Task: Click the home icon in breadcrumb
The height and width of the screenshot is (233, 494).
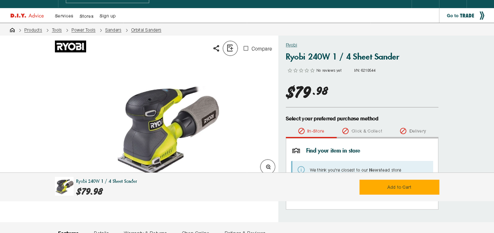Action: coord(12,30)
